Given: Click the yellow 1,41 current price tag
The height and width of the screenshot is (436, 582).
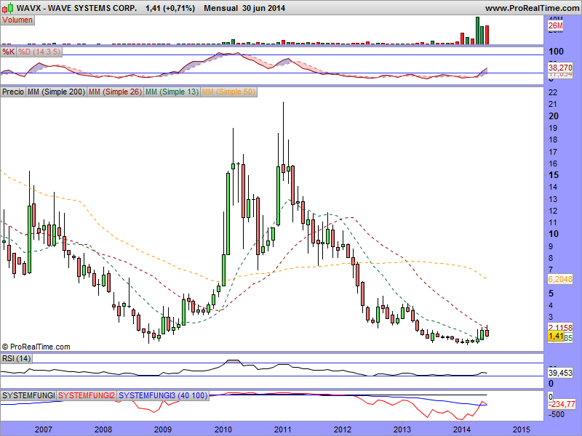Looking at the screenshot, I should pyautogui.click(x=556, y=336).
